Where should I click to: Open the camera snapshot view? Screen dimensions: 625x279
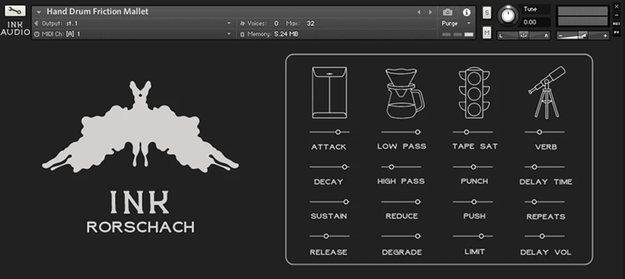(x=447, y=13)
